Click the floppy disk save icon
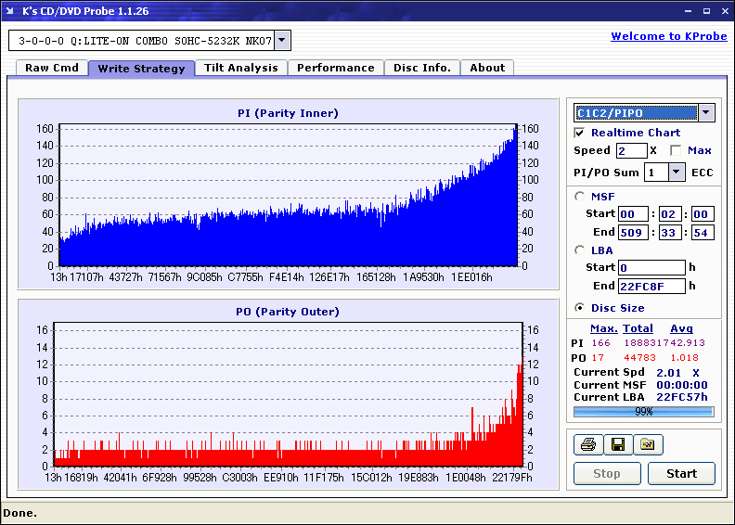The image size is (735, 525). tap(618, 444)
